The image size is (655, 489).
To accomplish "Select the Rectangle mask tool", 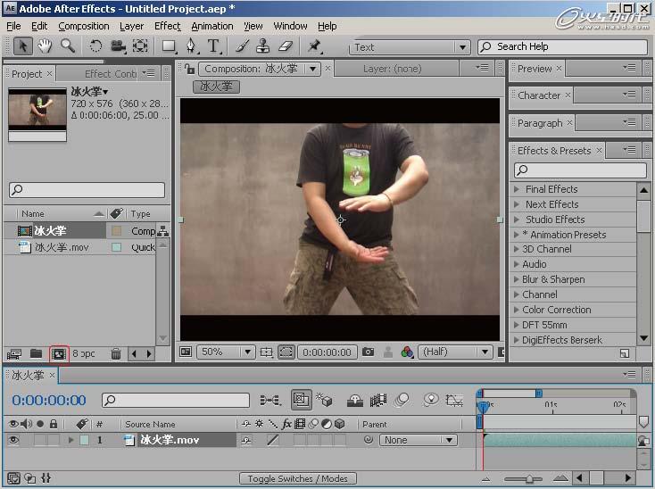I will point(170,46).
